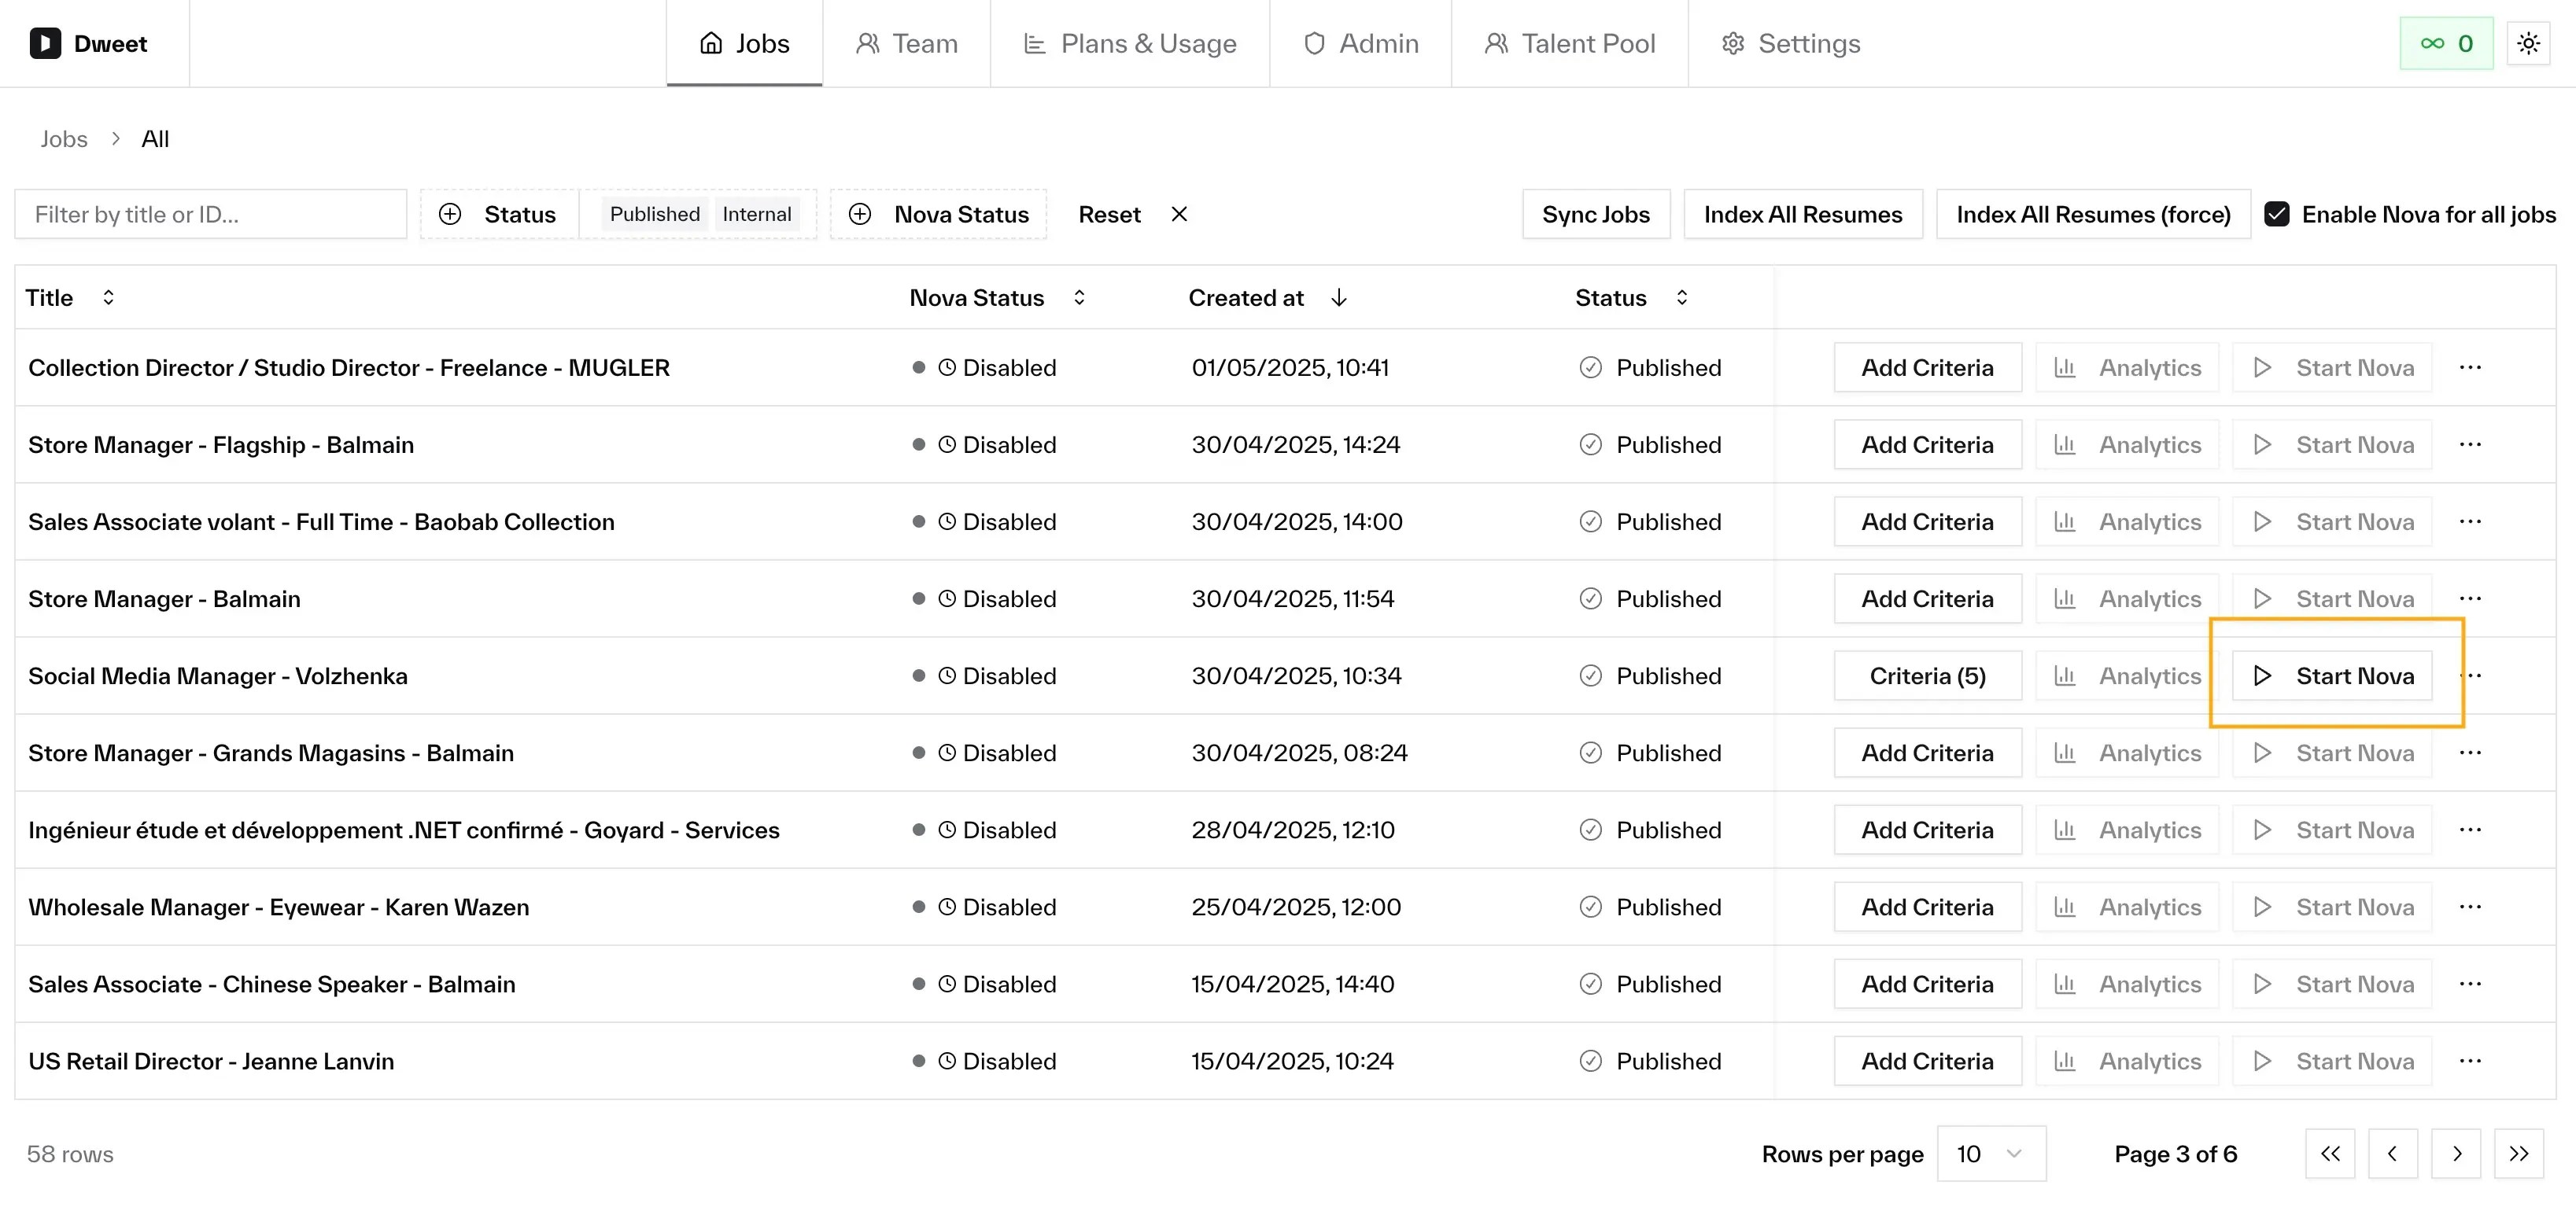Go to last page with double arrow
This screenshot has height=1222, width=2576.
coord(2518,1154)
